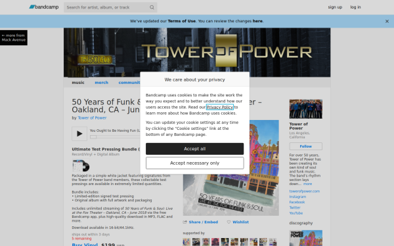
Task: Click the '5 remaining' text
Action: 81,239
